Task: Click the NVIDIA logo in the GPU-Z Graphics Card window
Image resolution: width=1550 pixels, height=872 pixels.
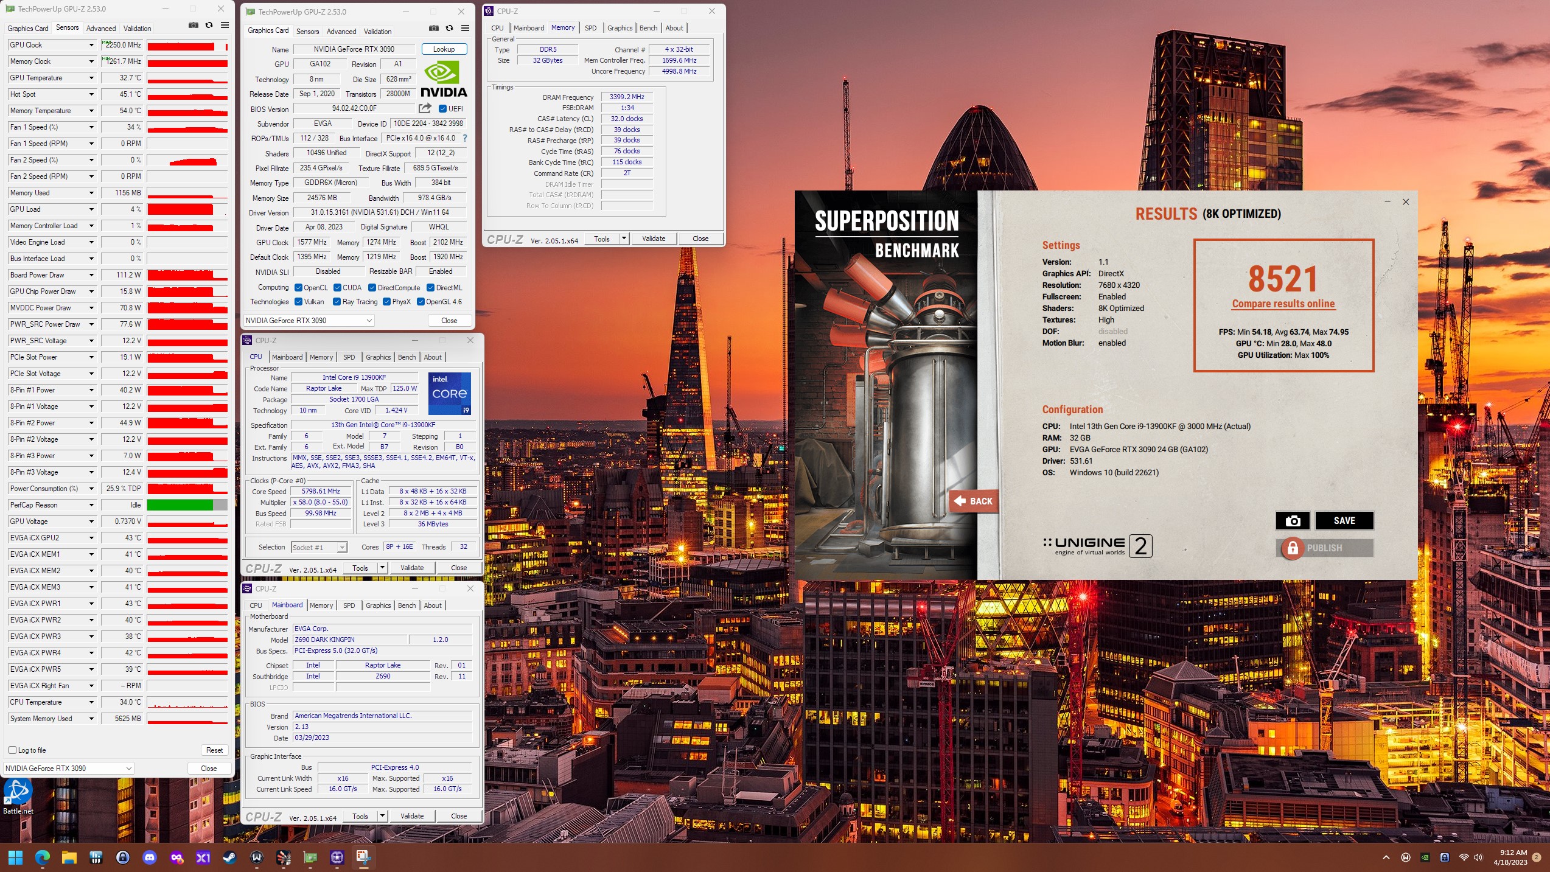Action: tap(444, 79)
